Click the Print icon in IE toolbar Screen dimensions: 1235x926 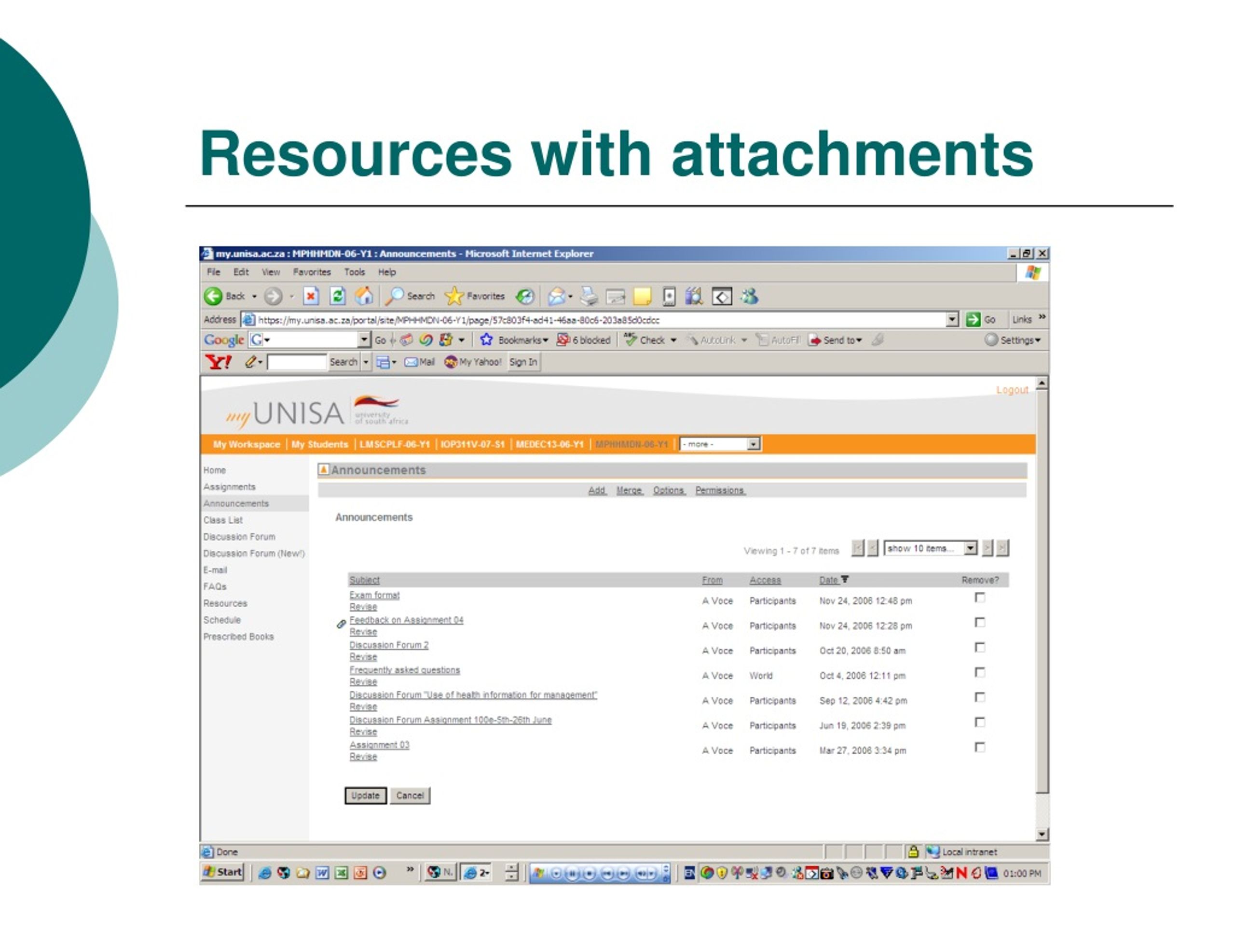[589, 297]
